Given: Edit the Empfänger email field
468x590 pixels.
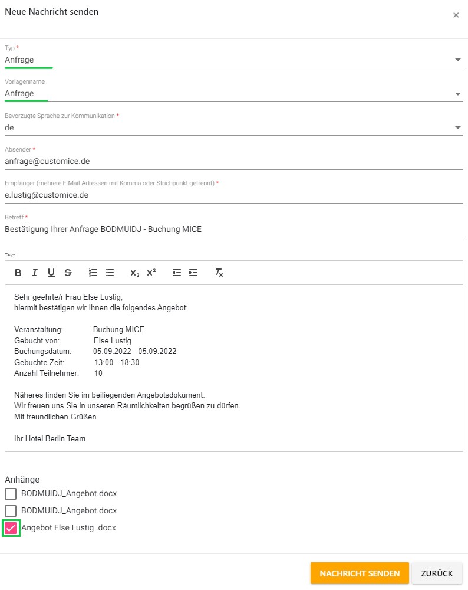Looking at the screenshot, I should (x=234, y=195).
